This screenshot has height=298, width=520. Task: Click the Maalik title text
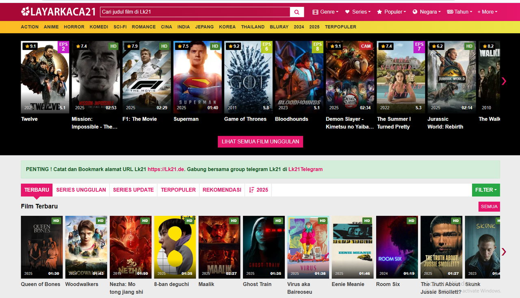(206, 284)
